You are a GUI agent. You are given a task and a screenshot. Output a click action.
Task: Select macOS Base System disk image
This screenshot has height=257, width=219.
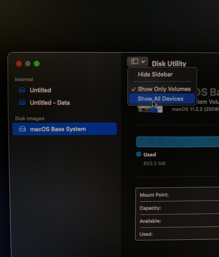click(x=65, y=129)
